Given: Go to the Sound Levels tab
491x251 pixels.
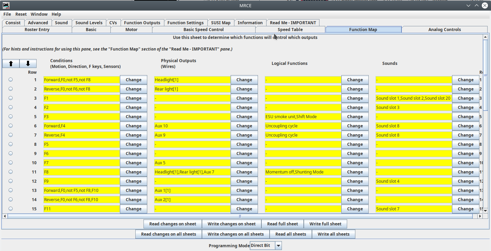Looking at the screenshot, I should click(89, 23).
